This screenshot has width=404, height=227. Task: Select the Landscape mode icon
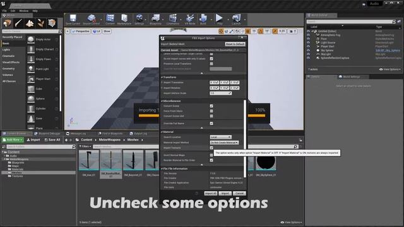pyautogui.click(x=30, y=23)
